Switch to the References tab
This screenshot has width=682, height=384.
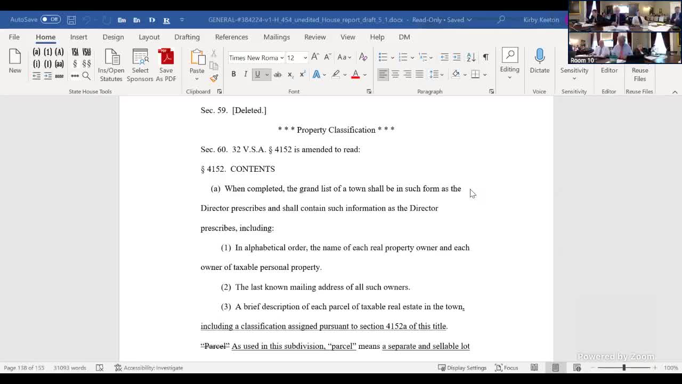pyautogui.click(x=231, y=37)
